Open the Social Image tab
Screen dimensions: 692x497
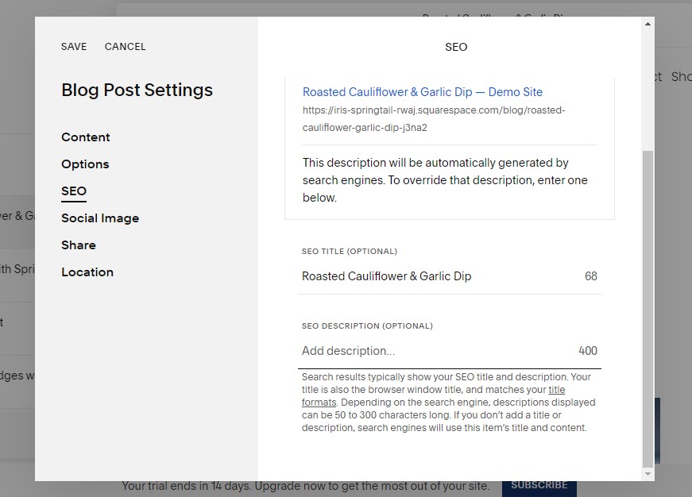(100, 218)
